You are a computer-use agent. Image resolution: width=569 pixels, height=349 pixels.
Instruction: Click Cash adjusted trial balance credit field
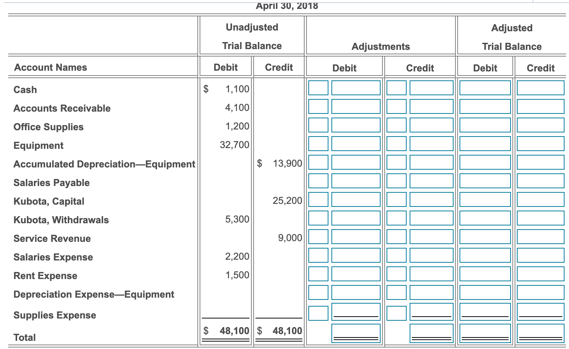(541, 88)
